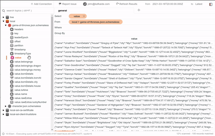Click the value.rawExtras.luckyNumber numeric icon
The width and height of the screenshot is (215, 136).
pos(12,102)
